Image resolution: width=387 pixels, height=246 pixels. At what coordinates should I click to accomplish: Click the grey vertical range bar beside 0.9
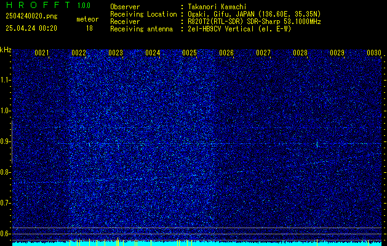(x=12, y=142)
